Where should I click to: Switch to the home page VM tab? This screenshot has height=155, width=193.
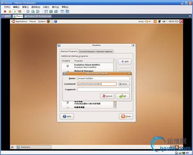(6, 16)
